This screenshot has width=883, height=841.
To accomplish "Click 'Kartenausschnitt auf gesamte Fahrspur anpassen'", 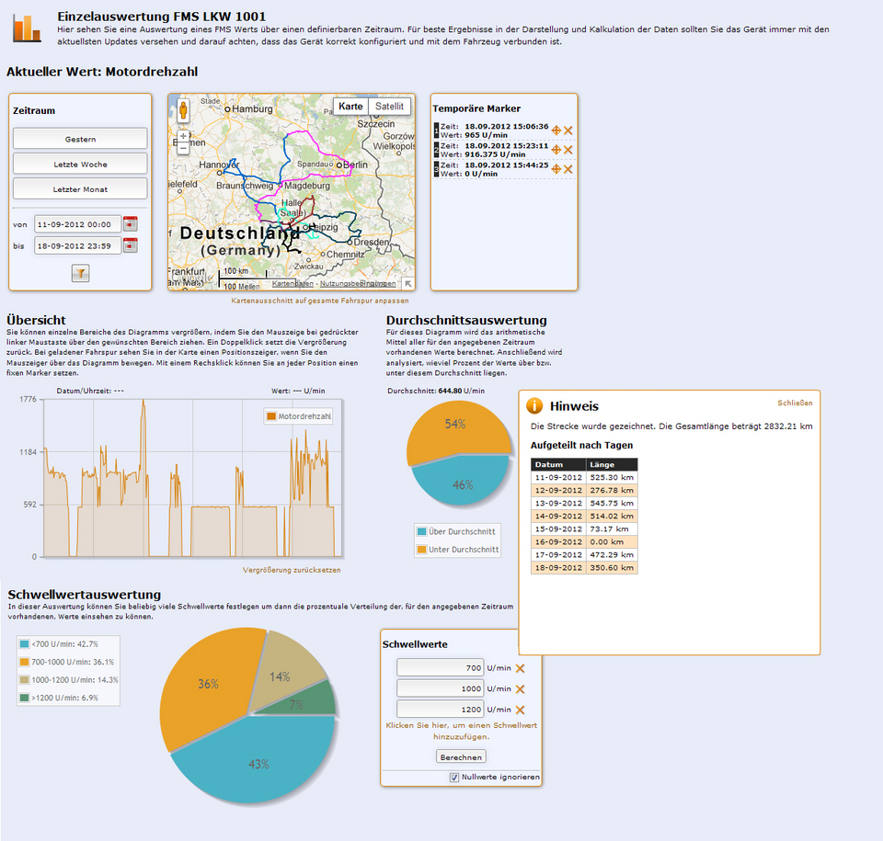I will tap(320, 301).
